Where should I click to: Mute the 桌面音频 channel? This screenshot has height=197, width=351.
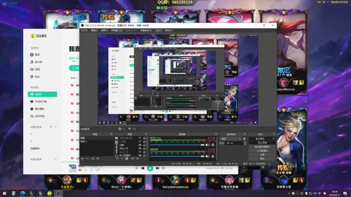click(x=208, y=156)
